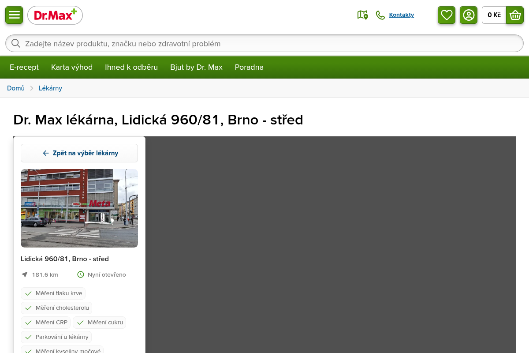Go to Dr.Max homepage via logo
529x353 pixels.
tap(55, 15)
